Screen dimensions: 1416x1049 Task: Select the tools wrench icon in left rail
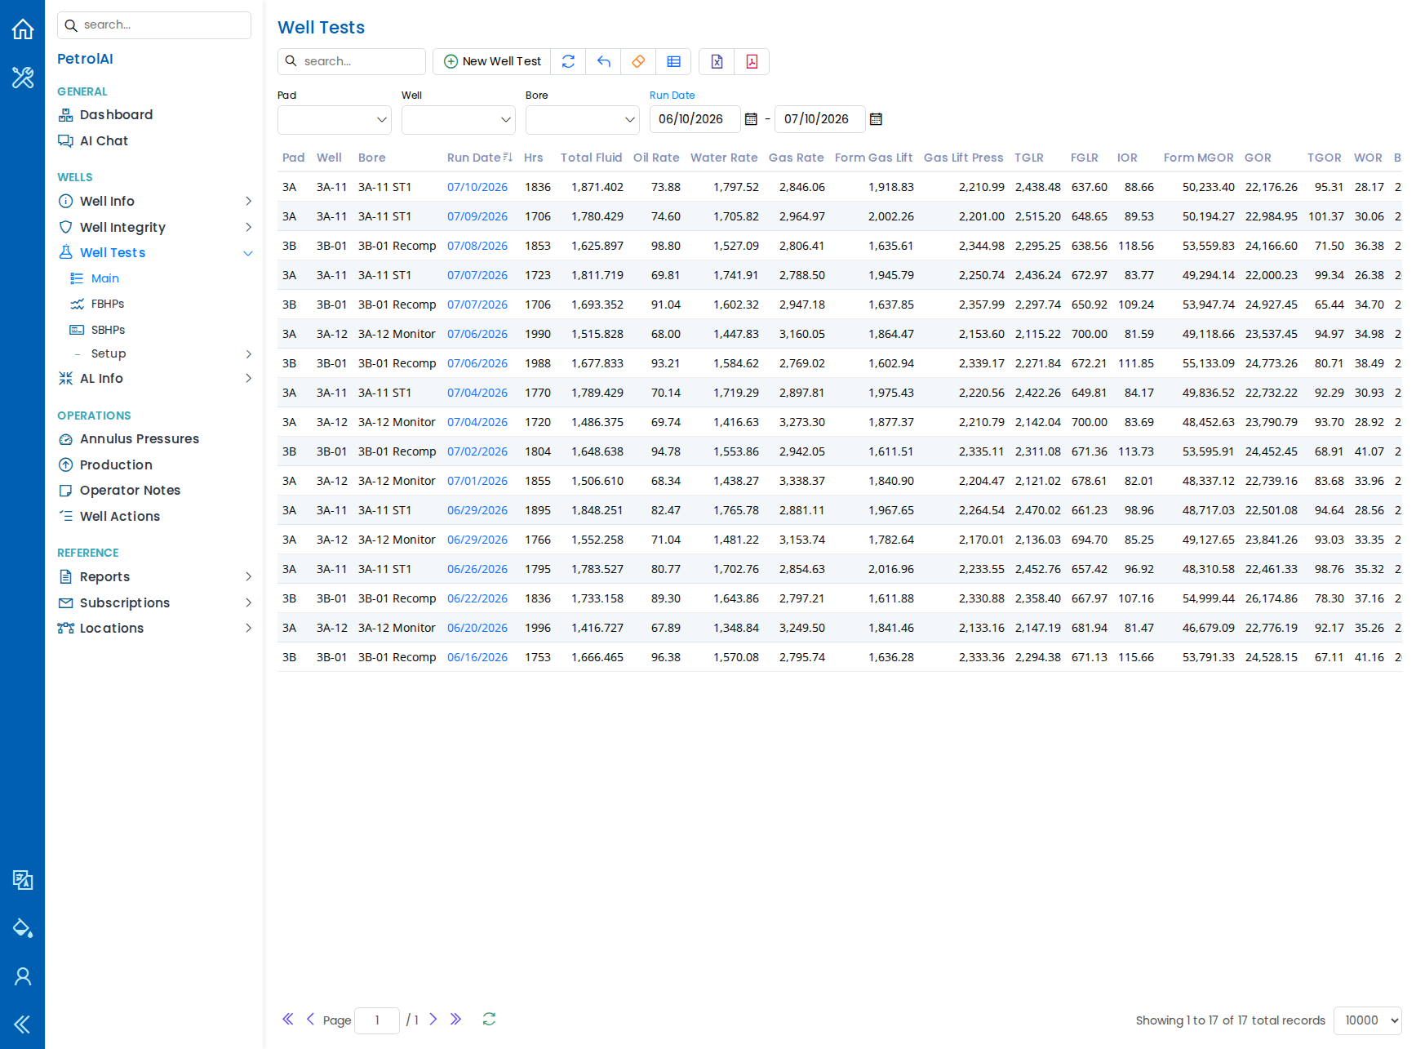[x=23, y=78]
